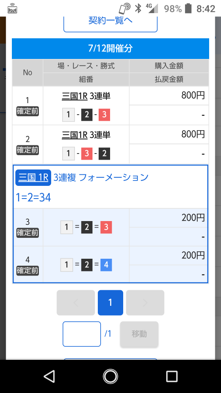This screenshot has width=221, height=393.
Task: Tap the Android recent apps square icon
Action: tap(172, 377)
